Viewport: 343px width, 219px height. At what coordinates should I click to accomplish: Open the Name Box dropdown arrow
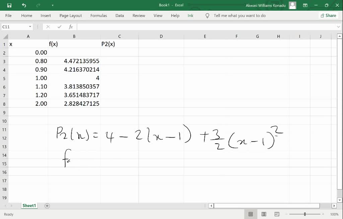pyautogui.click(x=30, y=27)
